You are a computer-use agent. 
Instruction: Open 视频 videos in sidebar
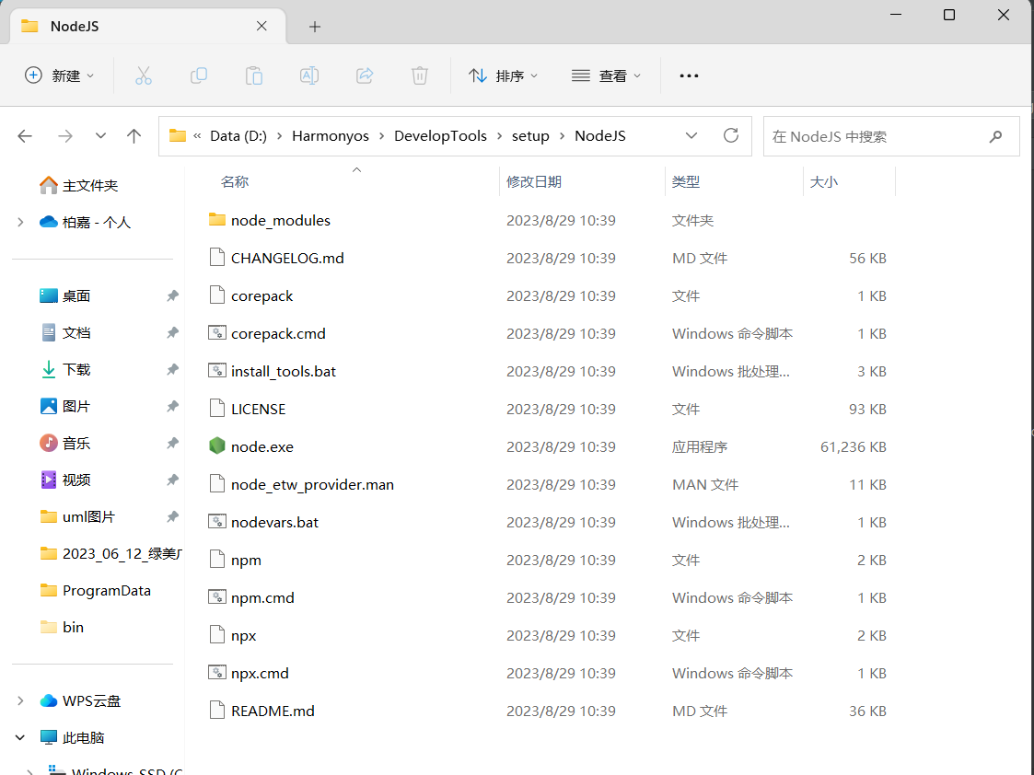tap(65, 480)
